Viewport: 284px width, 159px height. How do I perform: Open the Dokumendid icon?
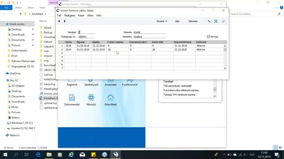tap(72, 100)
